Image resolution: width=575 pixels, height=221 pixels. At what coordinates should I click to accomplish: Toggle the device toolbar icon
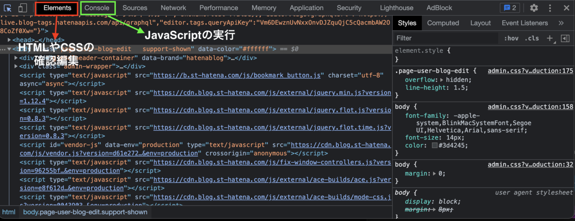point(23,8)
